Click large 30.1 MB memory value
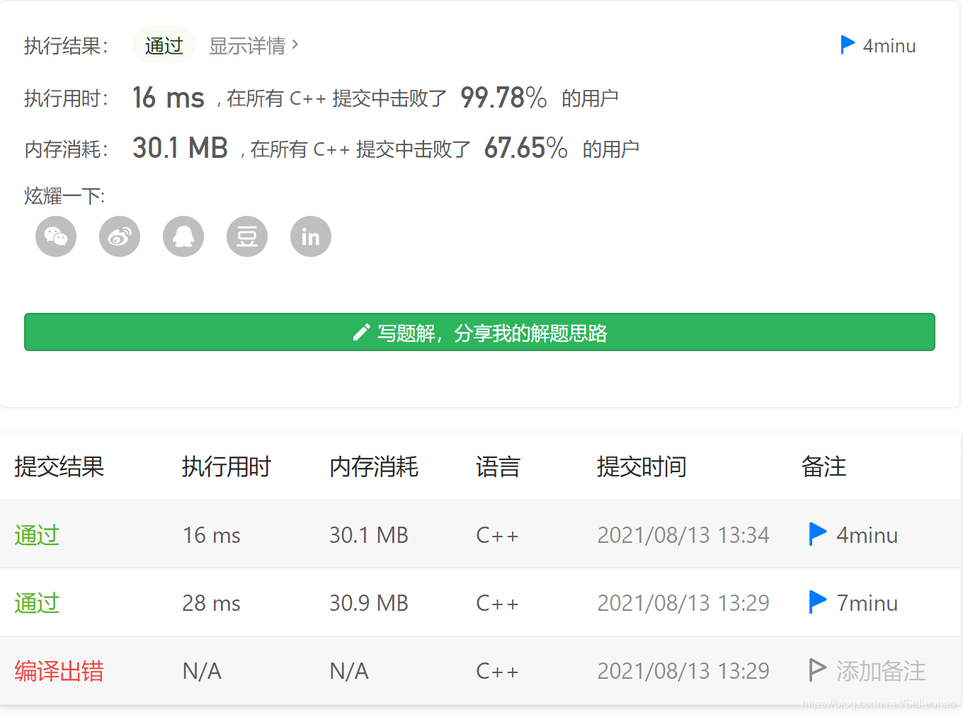The image size is (963, 717). (x=180, y=148)
